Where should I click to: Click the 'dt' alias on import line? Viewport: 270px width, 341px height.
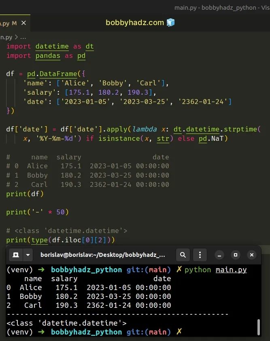(89, 47)
